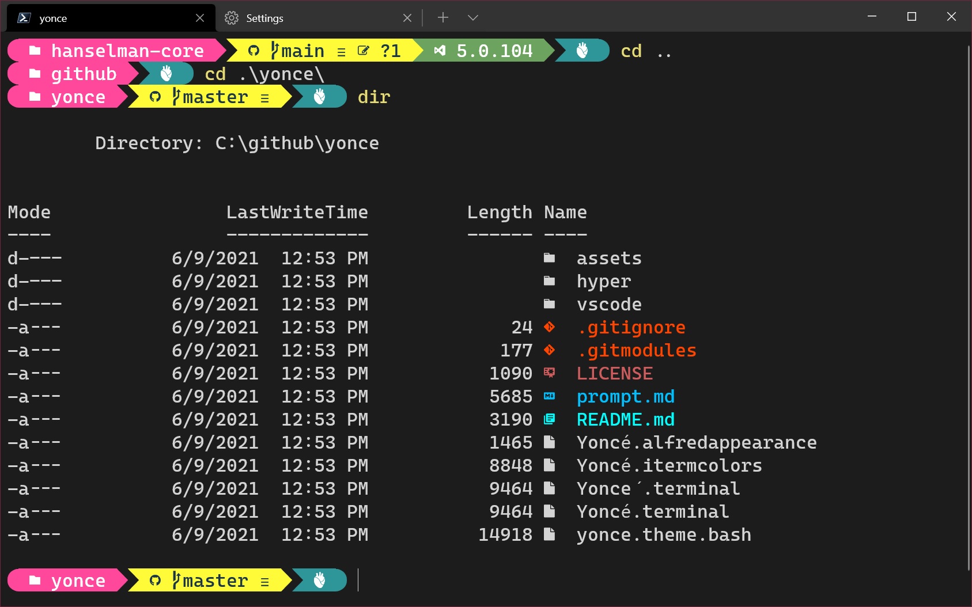Click the PowerShell icon on yonce tab

pyautogui.click(x=24, y=18)
